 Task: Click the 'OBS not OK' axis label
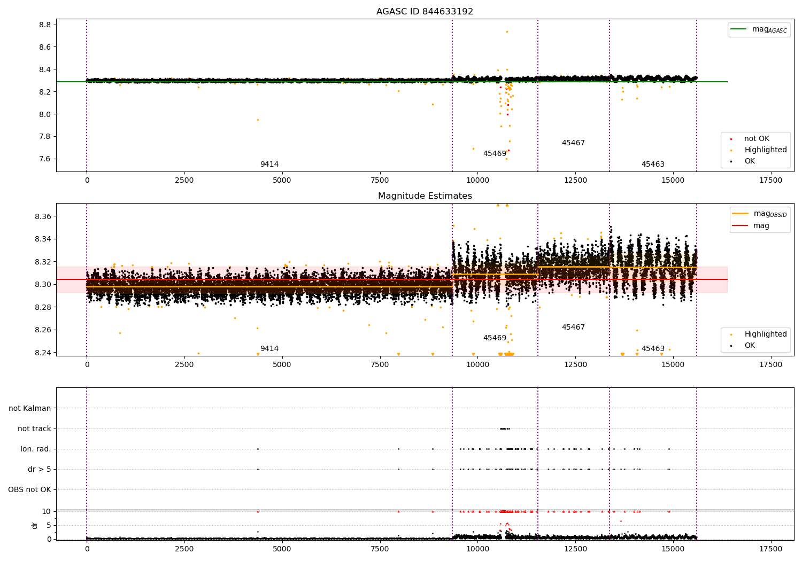(29, 490)
